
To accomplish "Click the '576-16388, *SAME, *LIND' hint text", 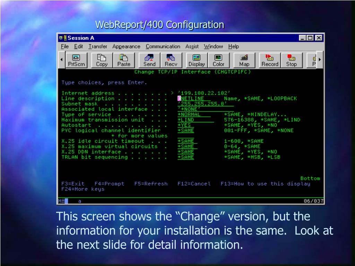I will (x=262, y=120).
